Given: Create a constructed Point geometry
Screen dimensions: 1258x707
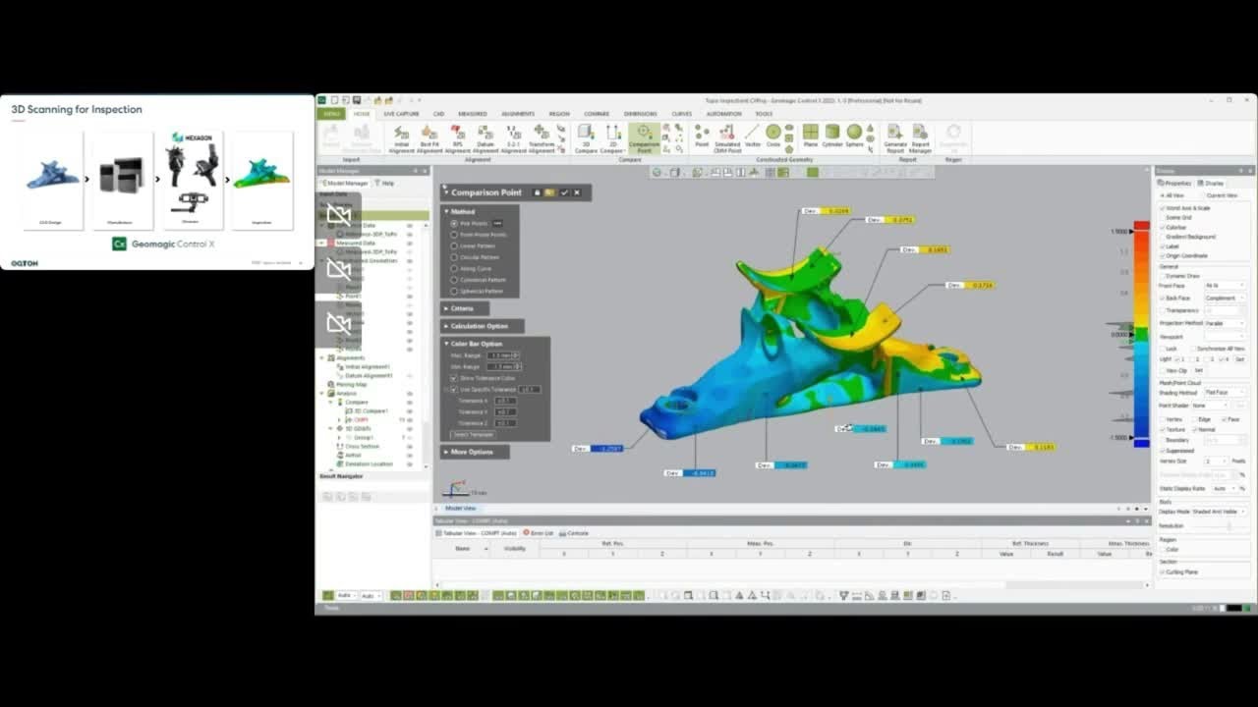Looking at the screenshot, I should click(702, 136).
